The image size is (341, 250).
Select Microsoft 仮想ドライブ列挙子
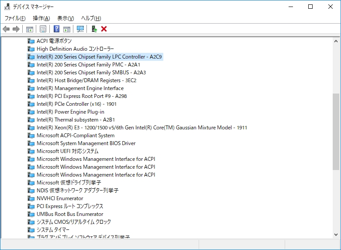(x=69, y=183)
